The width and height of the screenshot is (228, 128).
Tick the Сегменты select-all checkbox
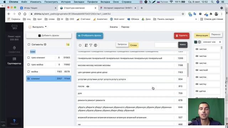[x=29, y=44]
